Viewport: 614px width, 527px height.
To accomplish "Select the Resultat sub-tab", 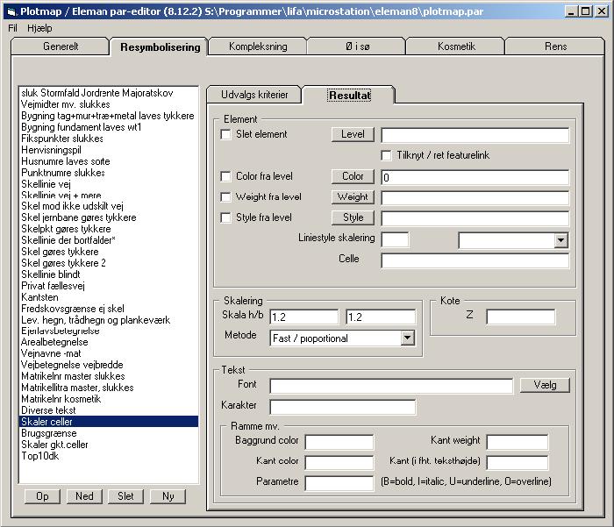I will [349, 96].
